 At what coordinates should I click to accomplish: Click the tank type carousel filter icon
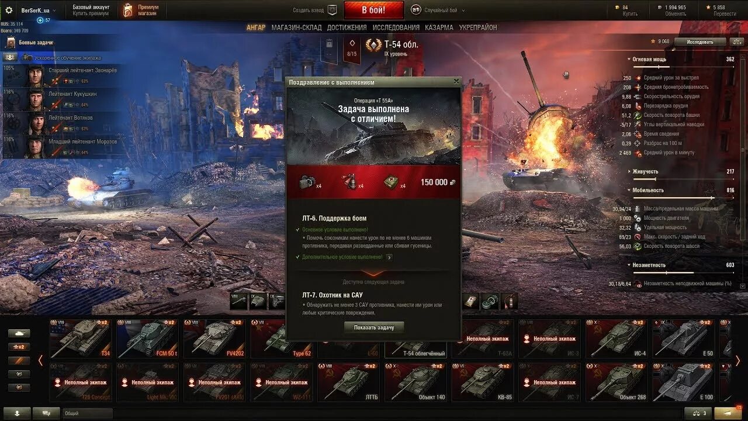(19, 333)
